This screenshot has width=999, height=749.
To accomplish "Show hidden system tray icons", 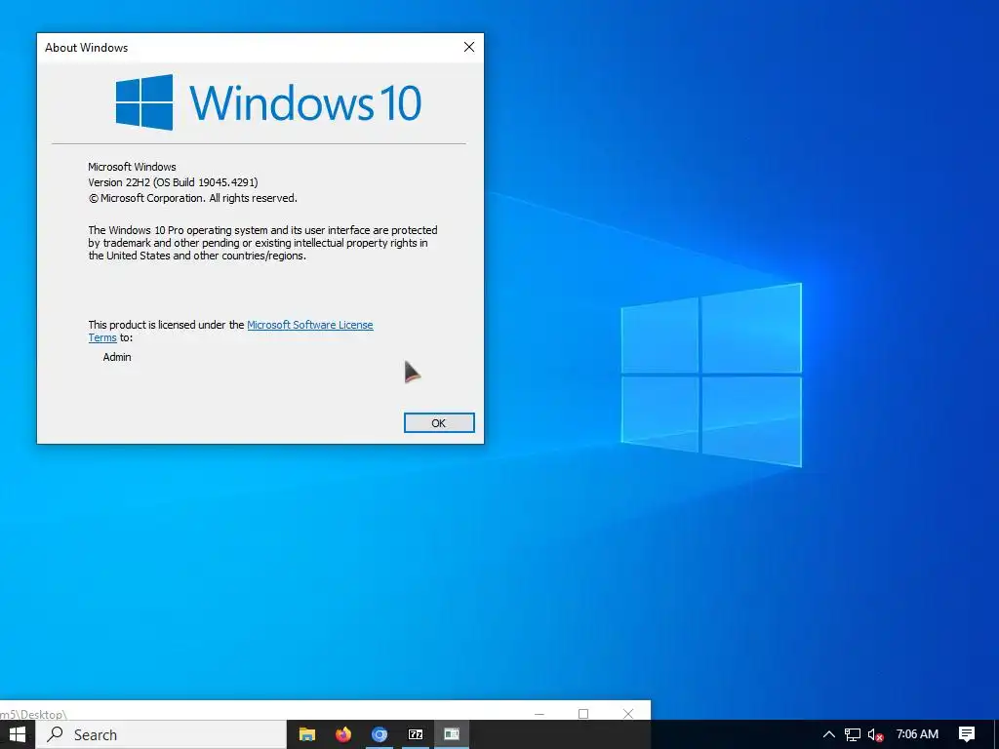I will click(x=829, y=734).
